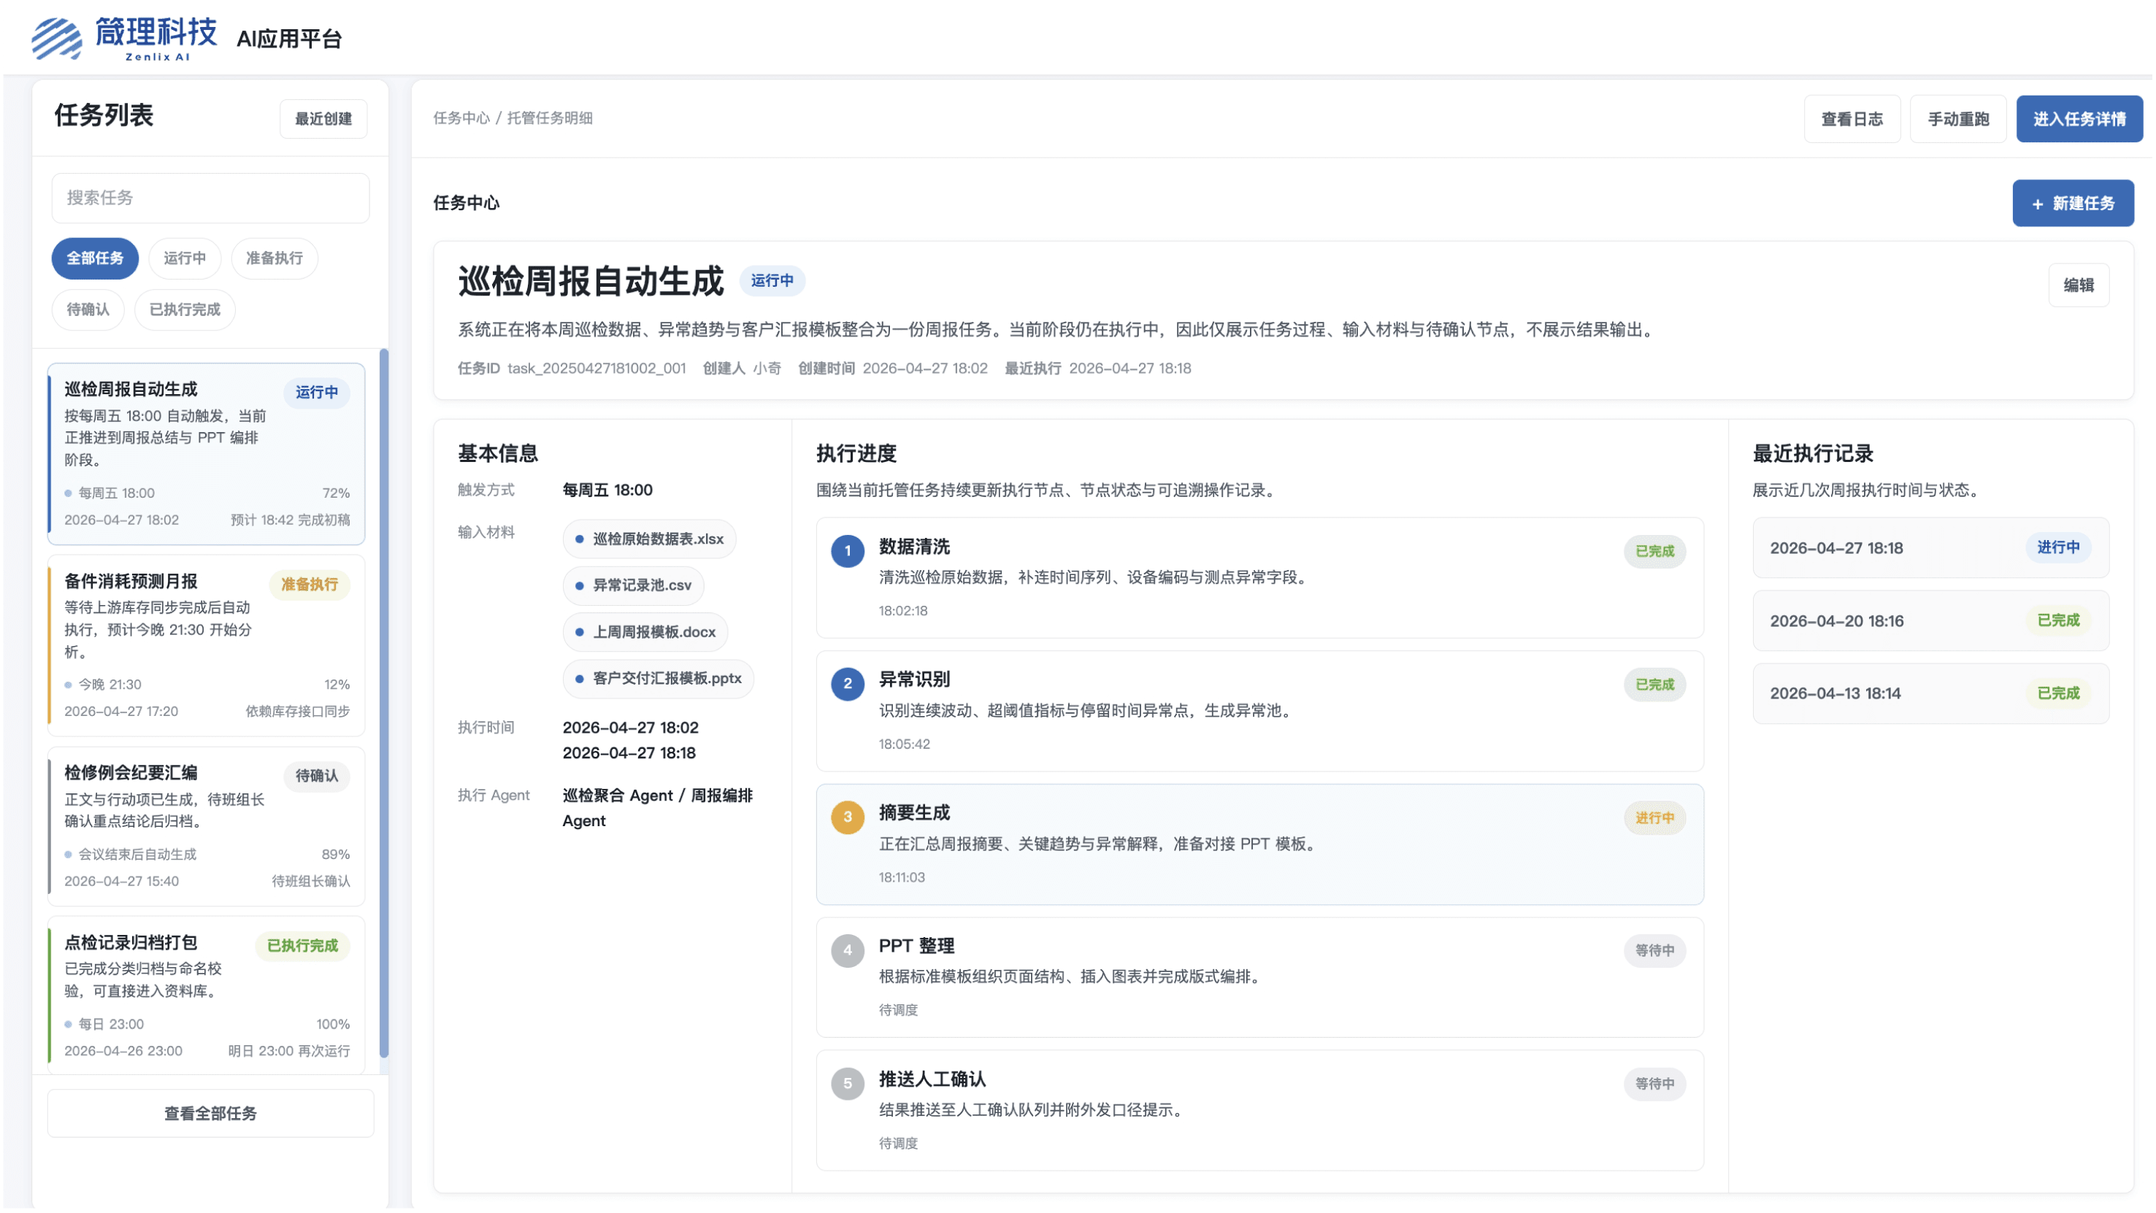The width and height of the screenshot is (2156, 1213).
Task: Click the 72% progress value on 巡检周报 card
Action: (337, 493)
